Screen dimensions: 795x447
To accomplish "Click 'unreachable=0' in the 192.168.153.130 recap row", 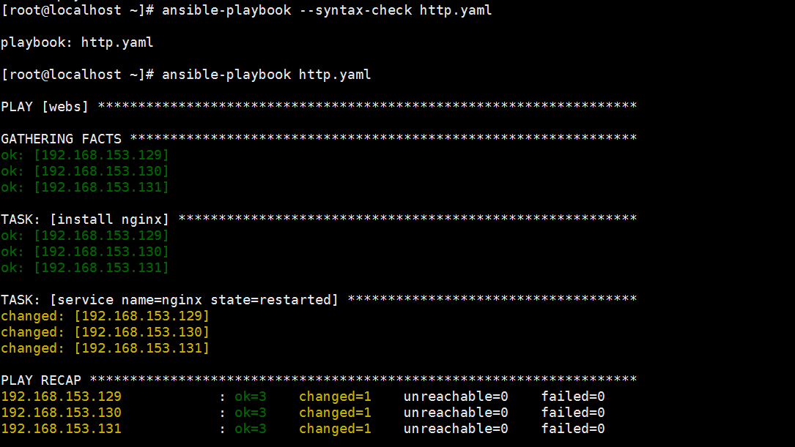I will click(456, 413).
